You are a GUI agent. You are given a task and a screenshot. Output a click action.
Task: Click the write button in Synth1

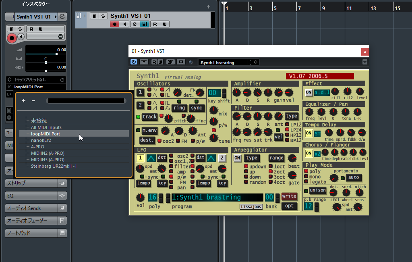(289, 196)
